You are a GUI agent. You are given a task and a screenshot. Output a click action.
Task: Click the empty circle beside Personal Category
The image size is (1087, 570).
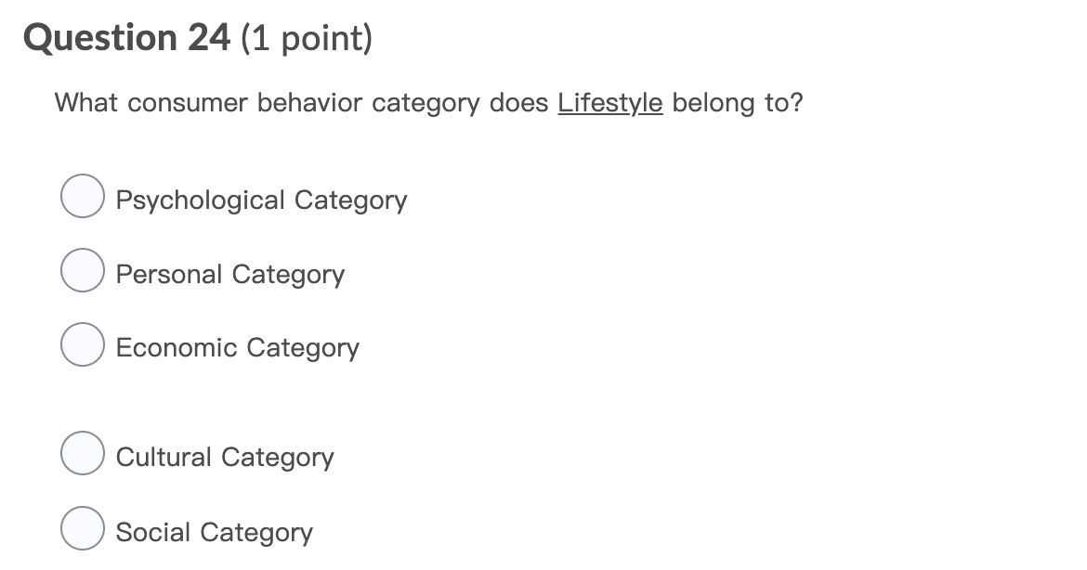82,270
